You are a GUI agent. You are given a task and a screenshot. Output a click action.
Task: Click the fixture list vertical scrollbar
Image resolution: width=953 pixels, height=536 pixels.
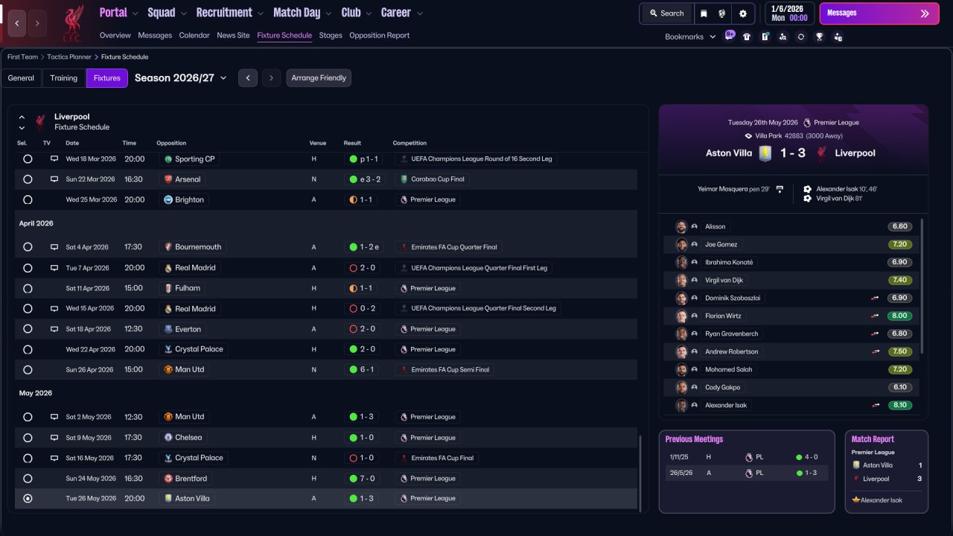tap(640, 472)
